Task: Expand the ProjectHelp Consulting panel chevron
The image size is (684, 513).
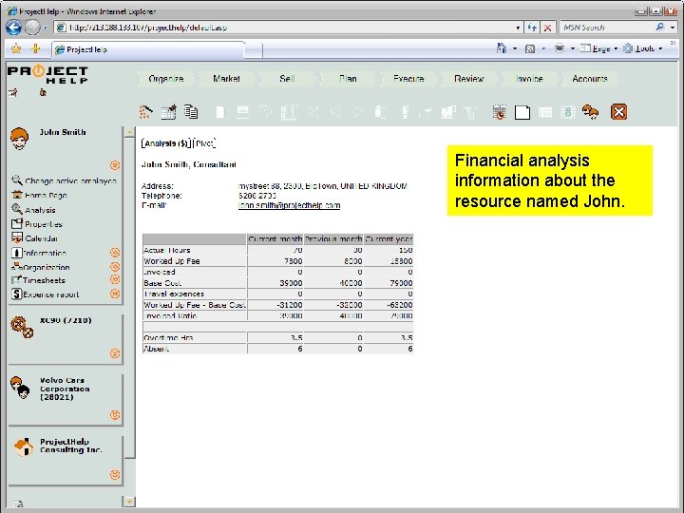Action: [x=115, y=475]
